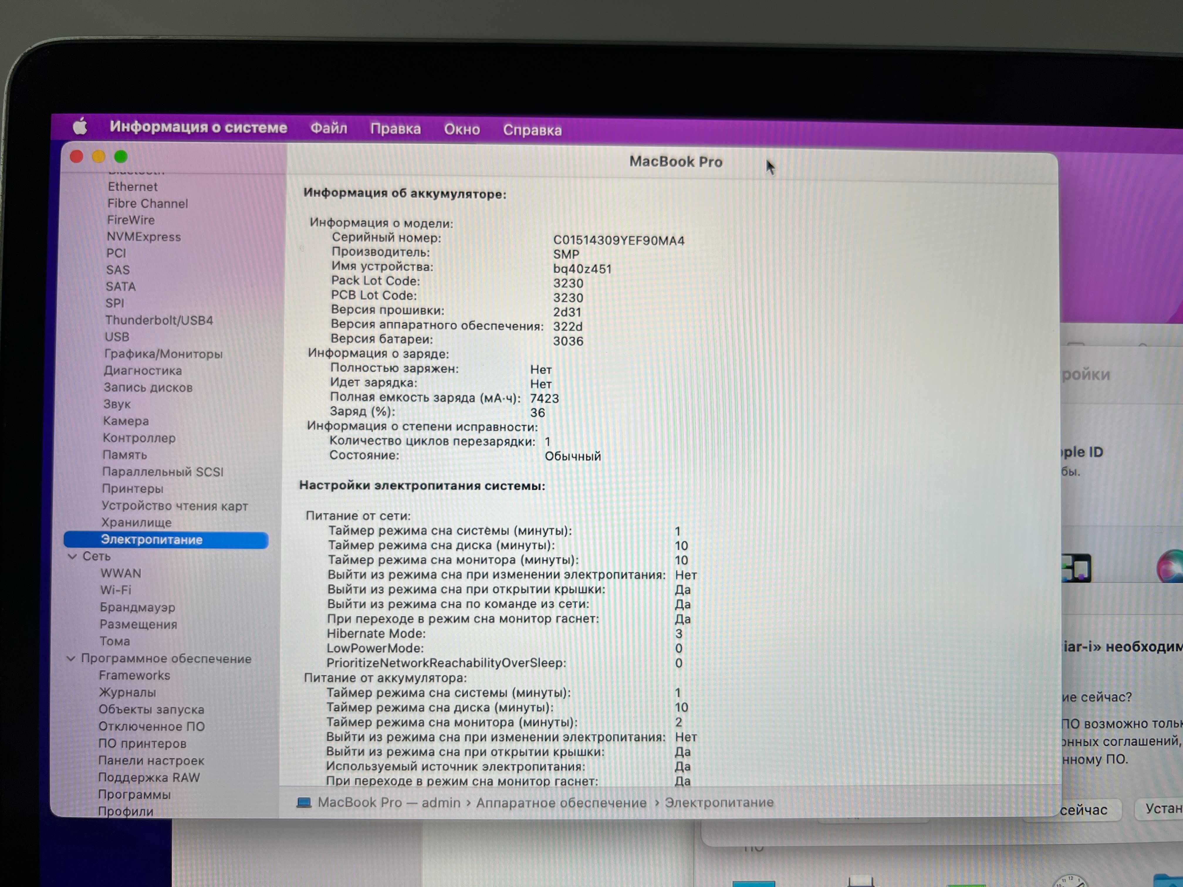Open the Файл menu

[328, 128]
